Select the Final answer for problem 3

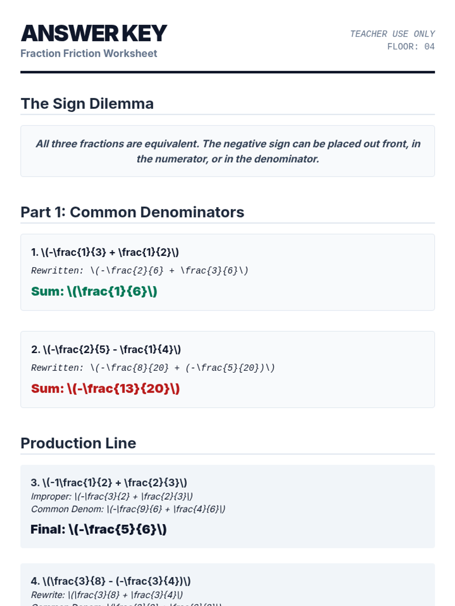(x=99, y=529)
